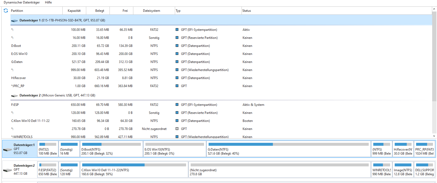
Task: Select the *:WINRETOOLS partition row
Action: (x=221, y=137)
